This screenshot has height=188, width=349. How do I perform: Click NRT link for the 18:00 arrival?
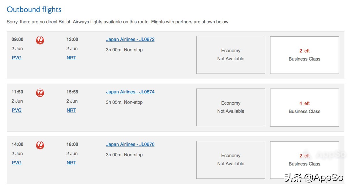coord(71,163)
